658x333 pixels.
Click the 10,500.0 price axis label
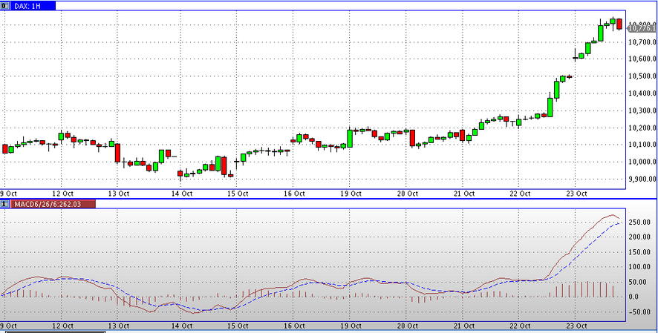click(642, 76)
